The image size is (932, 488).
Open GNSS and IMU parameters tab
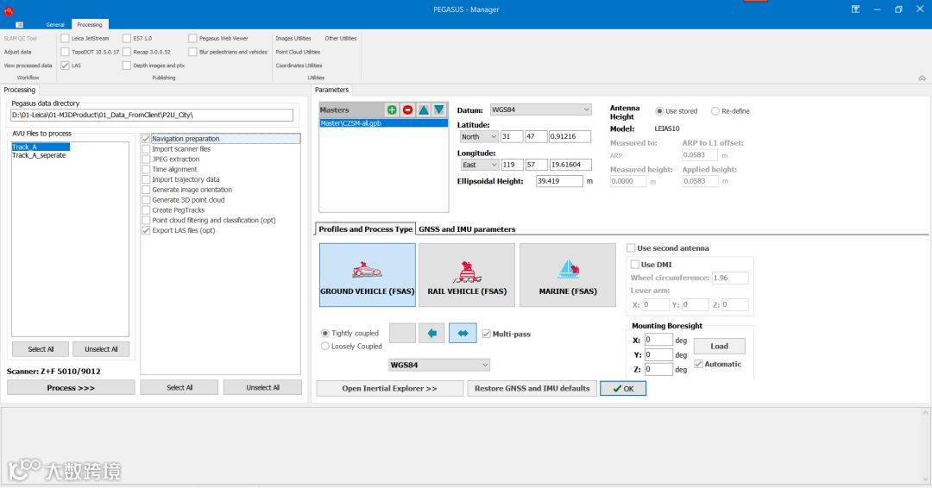467,229
